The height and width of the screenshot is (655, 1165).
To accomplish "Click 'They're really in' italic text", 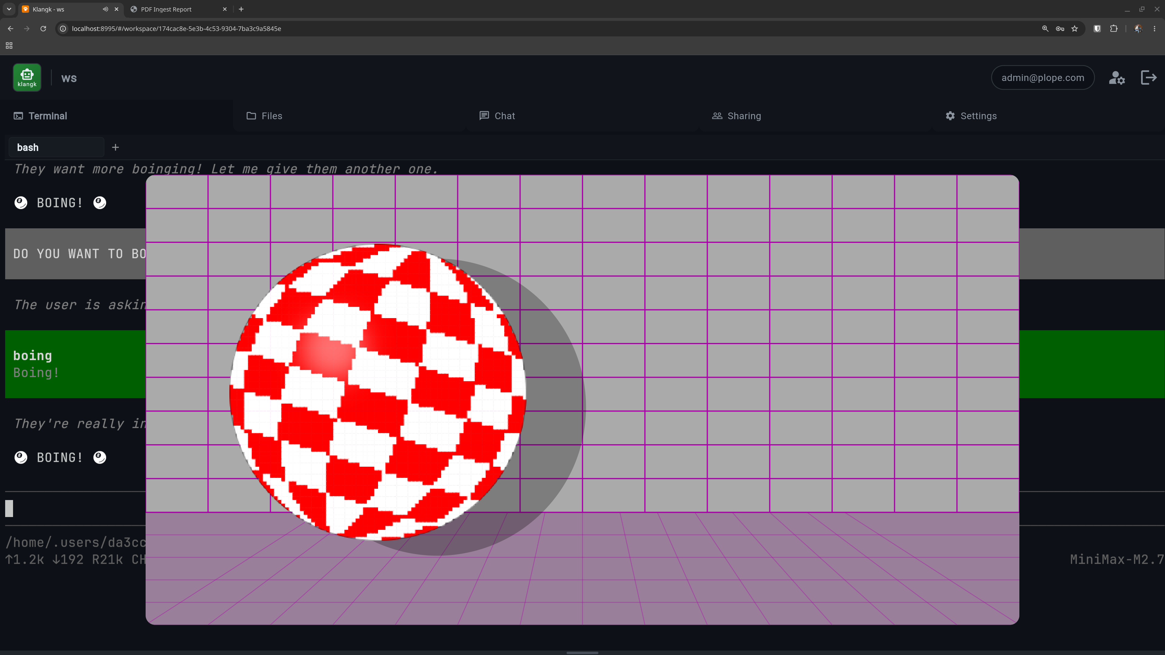I will pos(79,424).
